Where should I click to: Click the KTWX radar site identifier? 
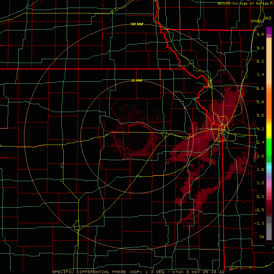179,272
